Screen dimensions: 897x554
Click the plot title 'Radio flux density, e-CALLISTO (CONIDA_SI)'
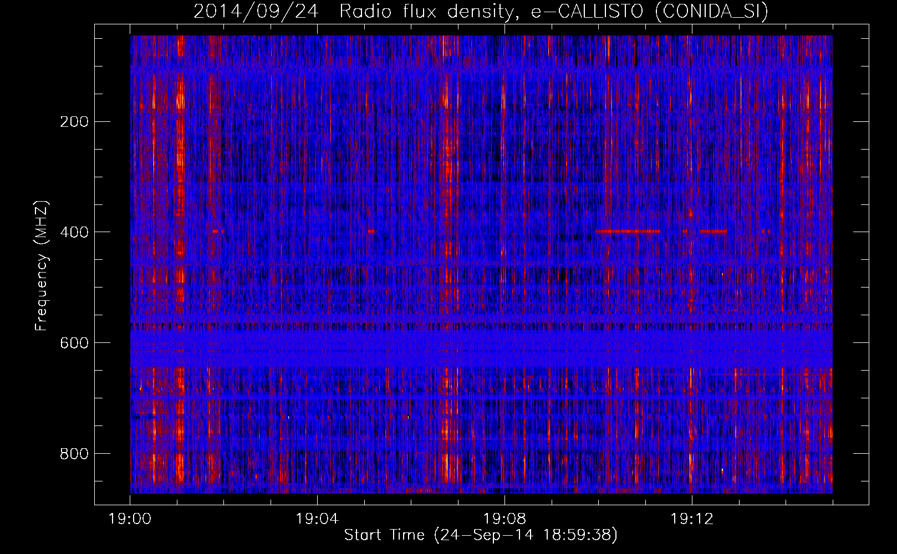point(554,11)
